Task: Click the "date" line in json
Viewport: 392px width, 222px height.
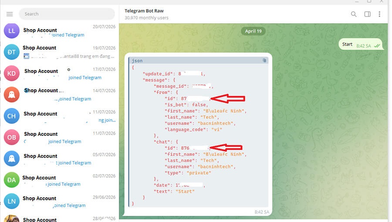Action: [x=179, y=185]
